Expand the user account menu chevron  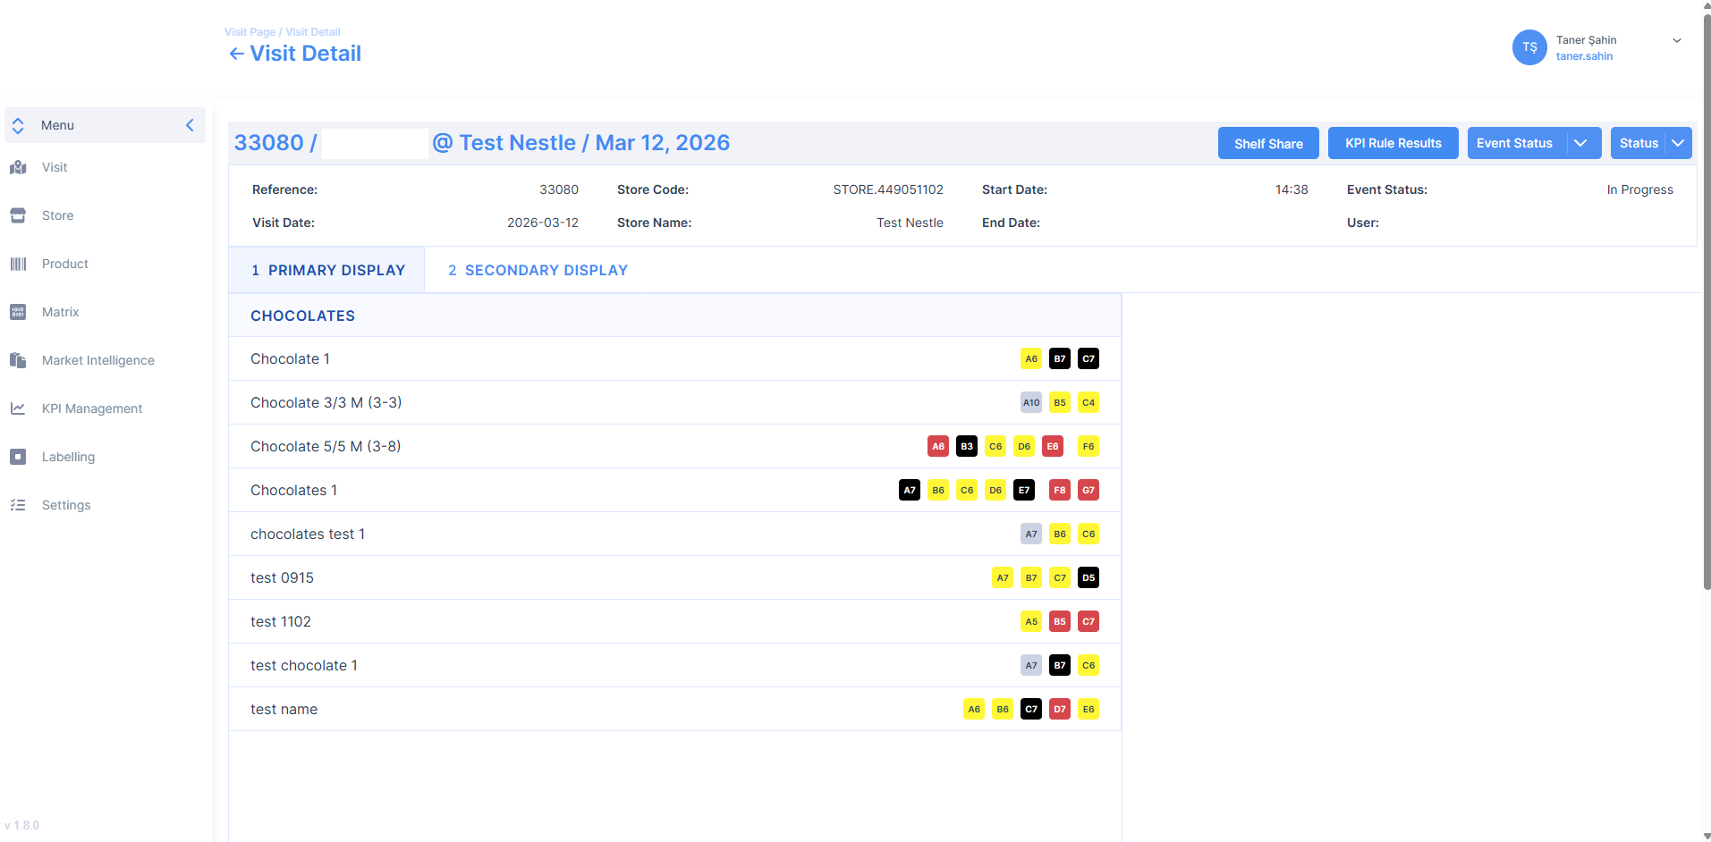click(1677, 40)
